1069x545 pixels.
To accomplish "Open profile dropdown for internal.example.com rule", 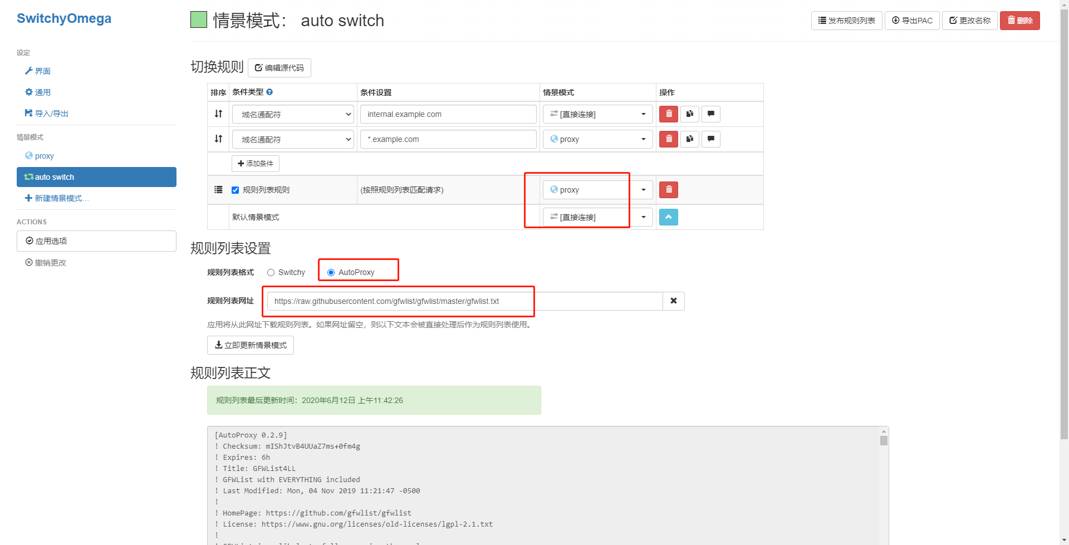I will click(597, 114).
